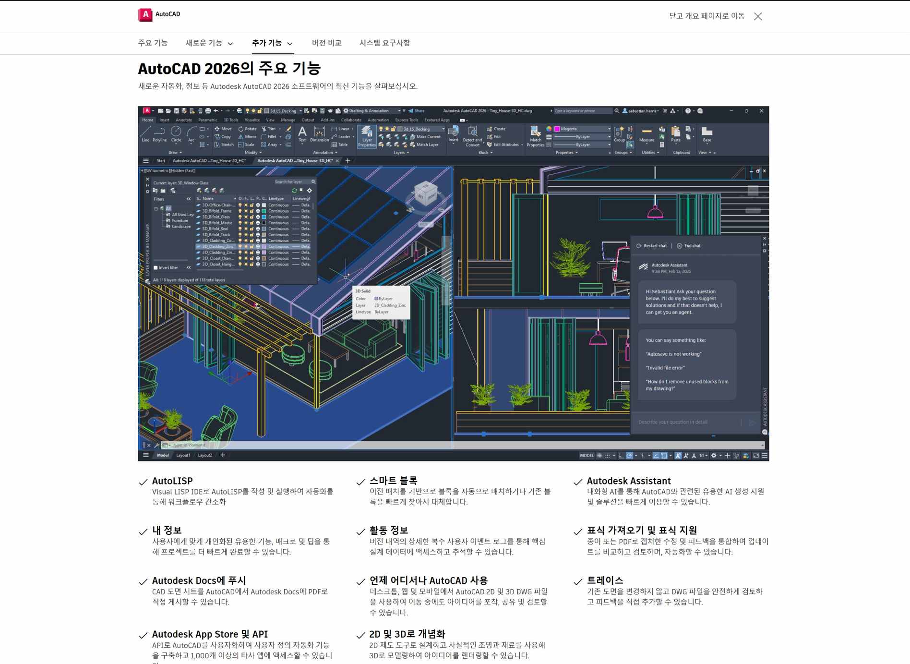Toggle freeze sun for 3D_Closet_Hang layer
The height and width of the screenshot is (664, 910).
(x=246, y=264)
